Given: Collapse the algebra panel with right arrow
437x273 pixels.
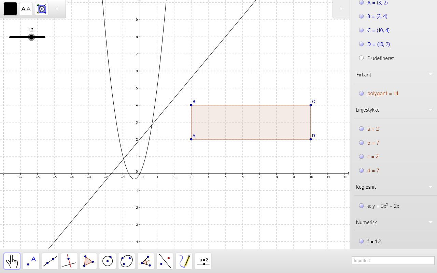Looking at the screenshot, I should click(x=341, y=9).
